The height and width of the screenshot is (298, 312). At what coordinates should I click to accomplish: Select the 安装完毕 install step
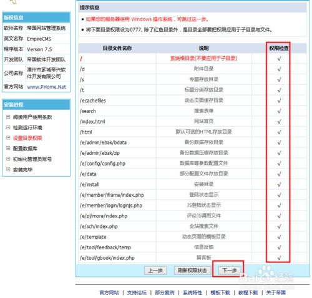pyautogui.click(x=22, y=169)
